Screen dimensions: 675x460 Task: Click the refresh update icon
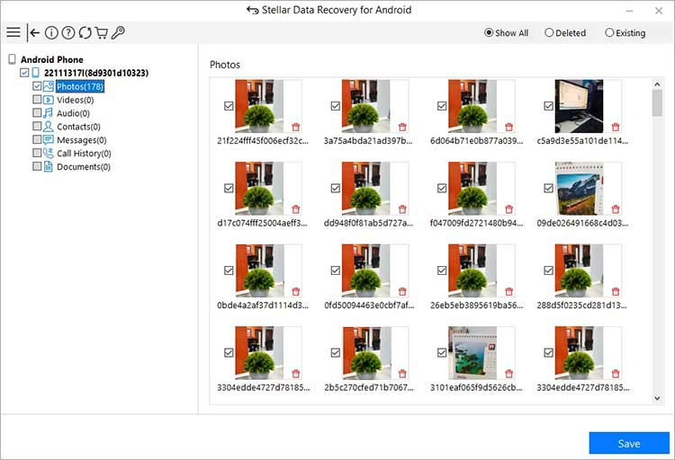pyautogui.click(x=85, y=32)
